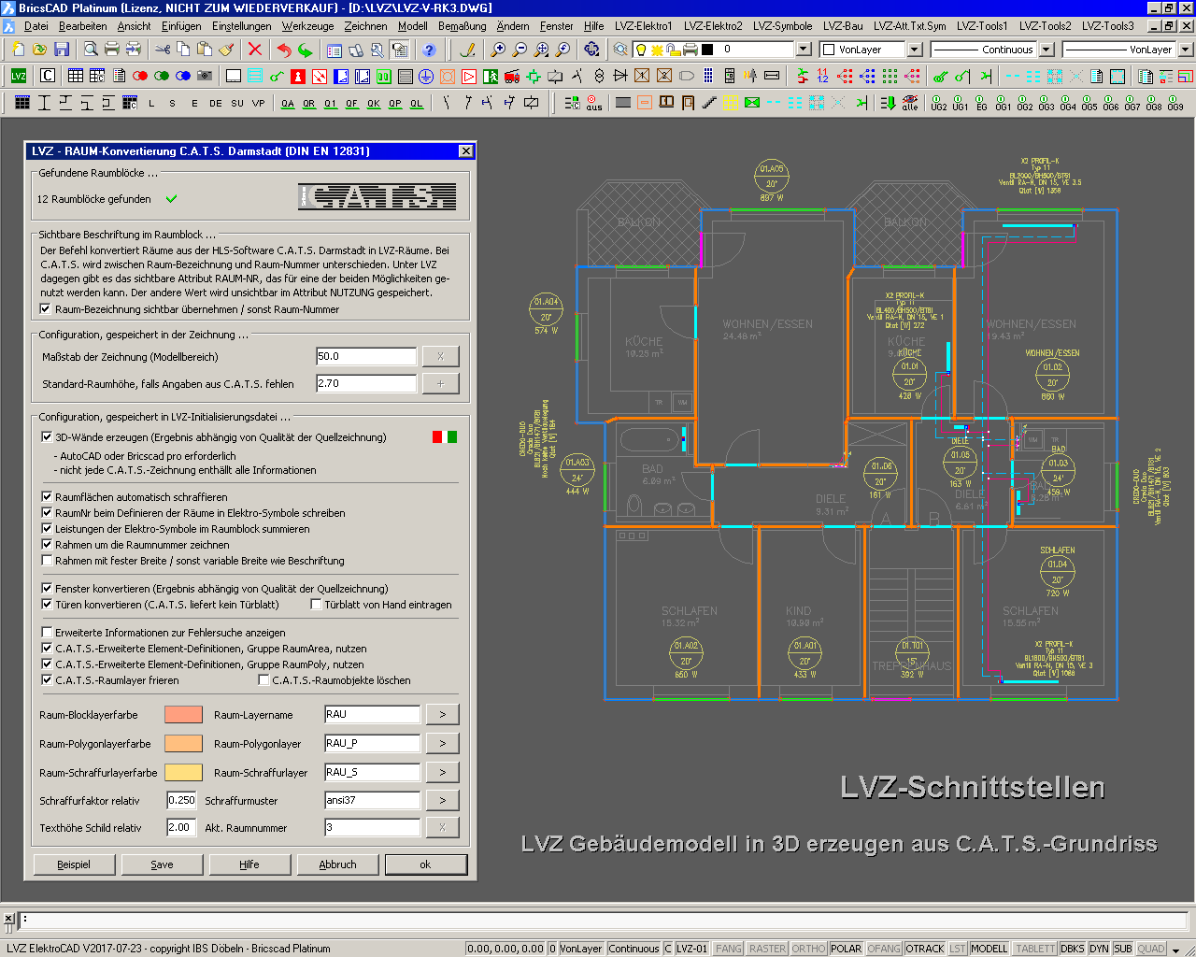
Task: Click the QA circuit symbol icon
Action: tap(288, 104)
